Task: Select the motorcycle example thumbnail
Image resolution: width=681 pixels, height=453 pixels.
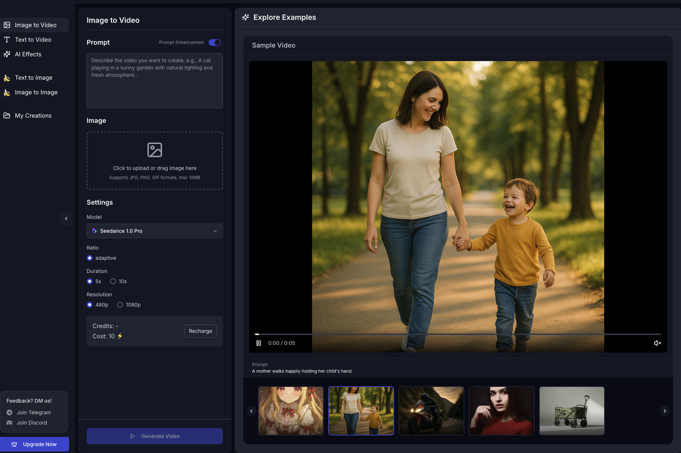Action: pos(431,411)
